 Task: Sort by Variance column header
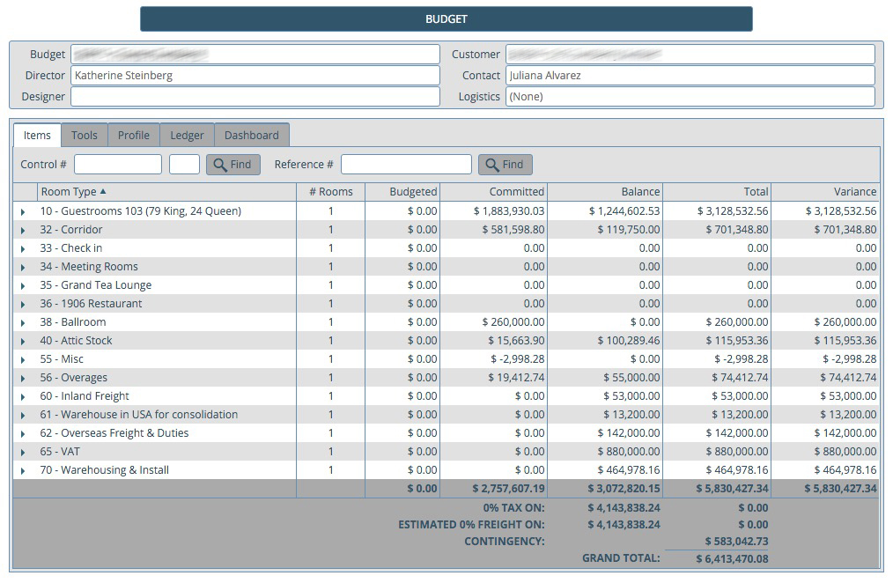[x=825, y=192]
